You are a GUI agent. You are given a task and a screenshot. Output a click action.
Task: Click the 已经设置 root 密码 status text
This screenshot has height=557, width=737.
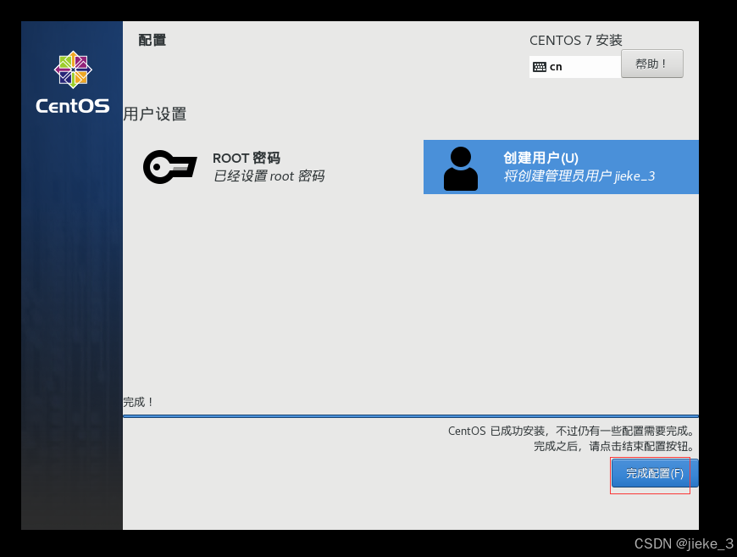pos(269,176)
